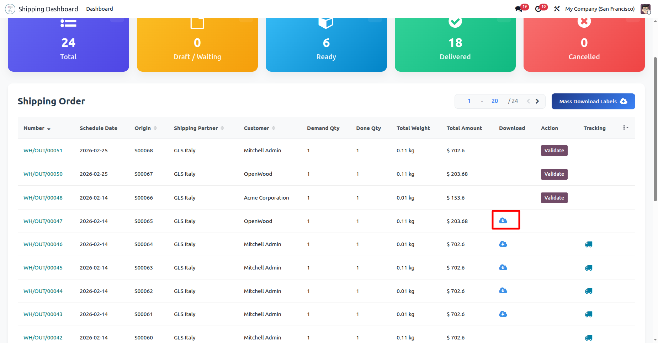Click the debug tools wrench icon
This screenshot has height=343, width=658.
click(x=557, y=9)
